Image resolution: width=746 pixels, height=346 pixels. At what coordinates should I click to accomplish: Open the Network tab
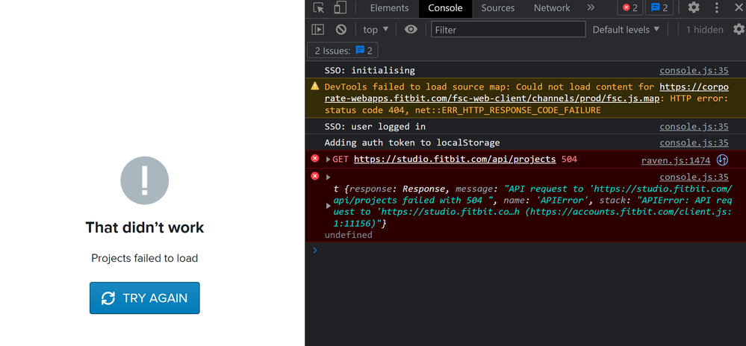(551, 8)
